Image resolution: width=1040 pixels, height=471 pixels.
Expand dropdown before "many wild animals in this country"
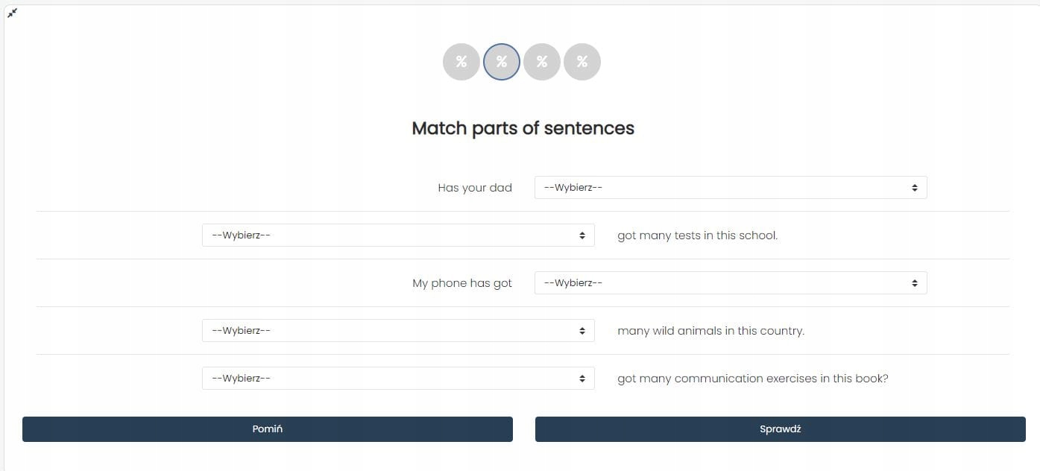coord(397,331)
